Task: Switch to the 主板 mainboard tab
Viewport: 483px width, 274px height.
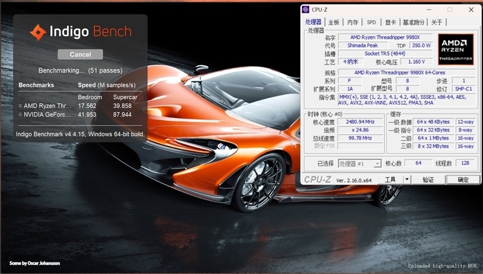Action: (x=334, y=22)
